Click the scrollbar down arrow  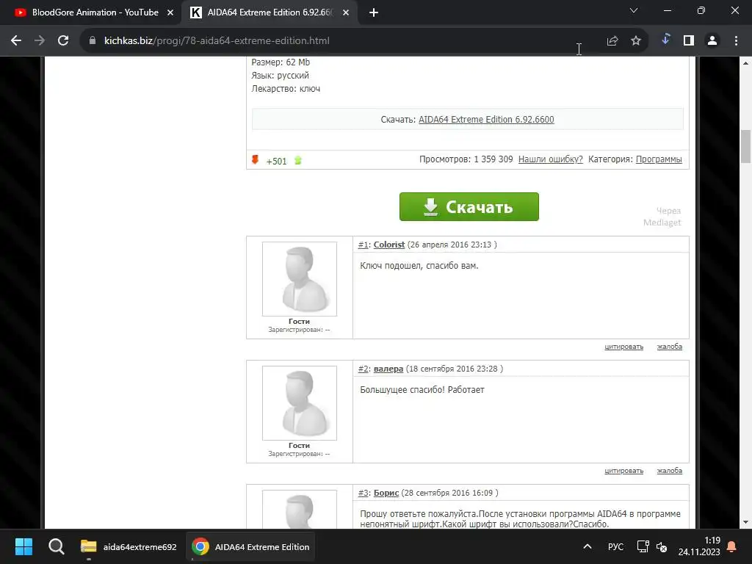[745, 522]
